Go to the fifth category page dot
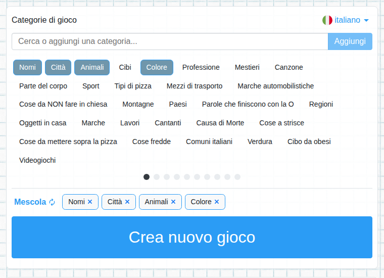384x278 pixels. click(x=187, y=177)
